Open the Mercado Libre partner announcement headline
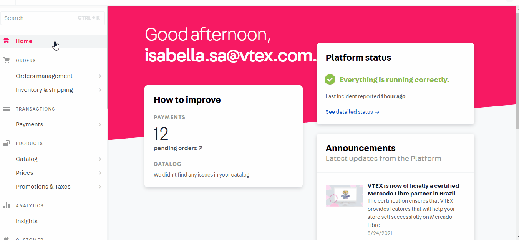Screen dimensions: 519x240 coord(413,190)
